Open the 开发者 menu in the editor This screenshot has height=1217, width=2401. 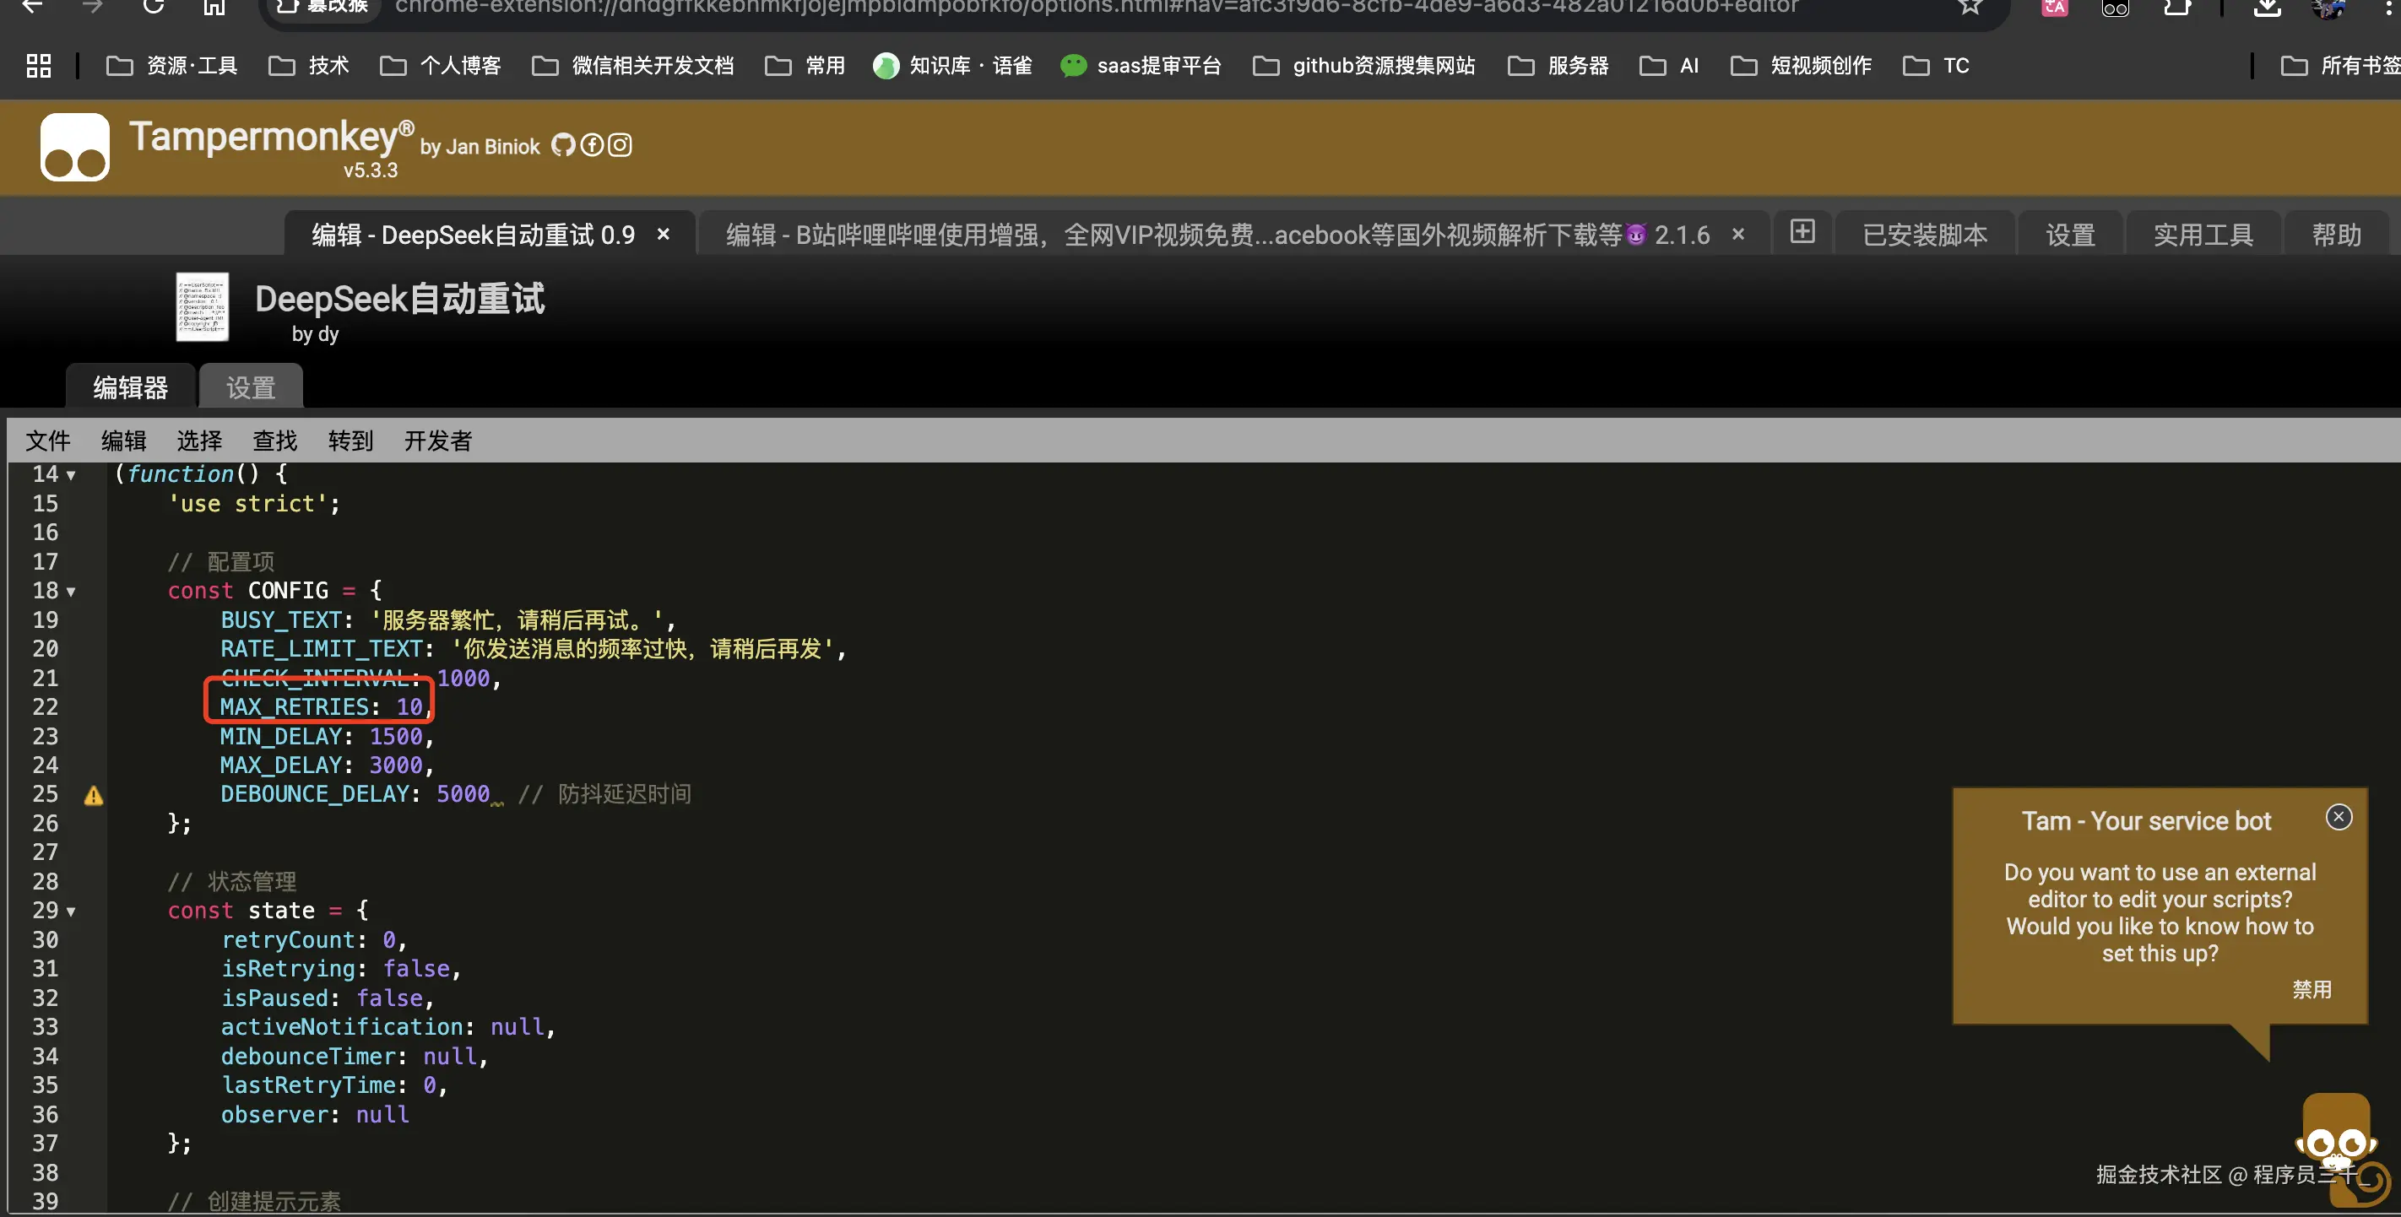[438, 440]
